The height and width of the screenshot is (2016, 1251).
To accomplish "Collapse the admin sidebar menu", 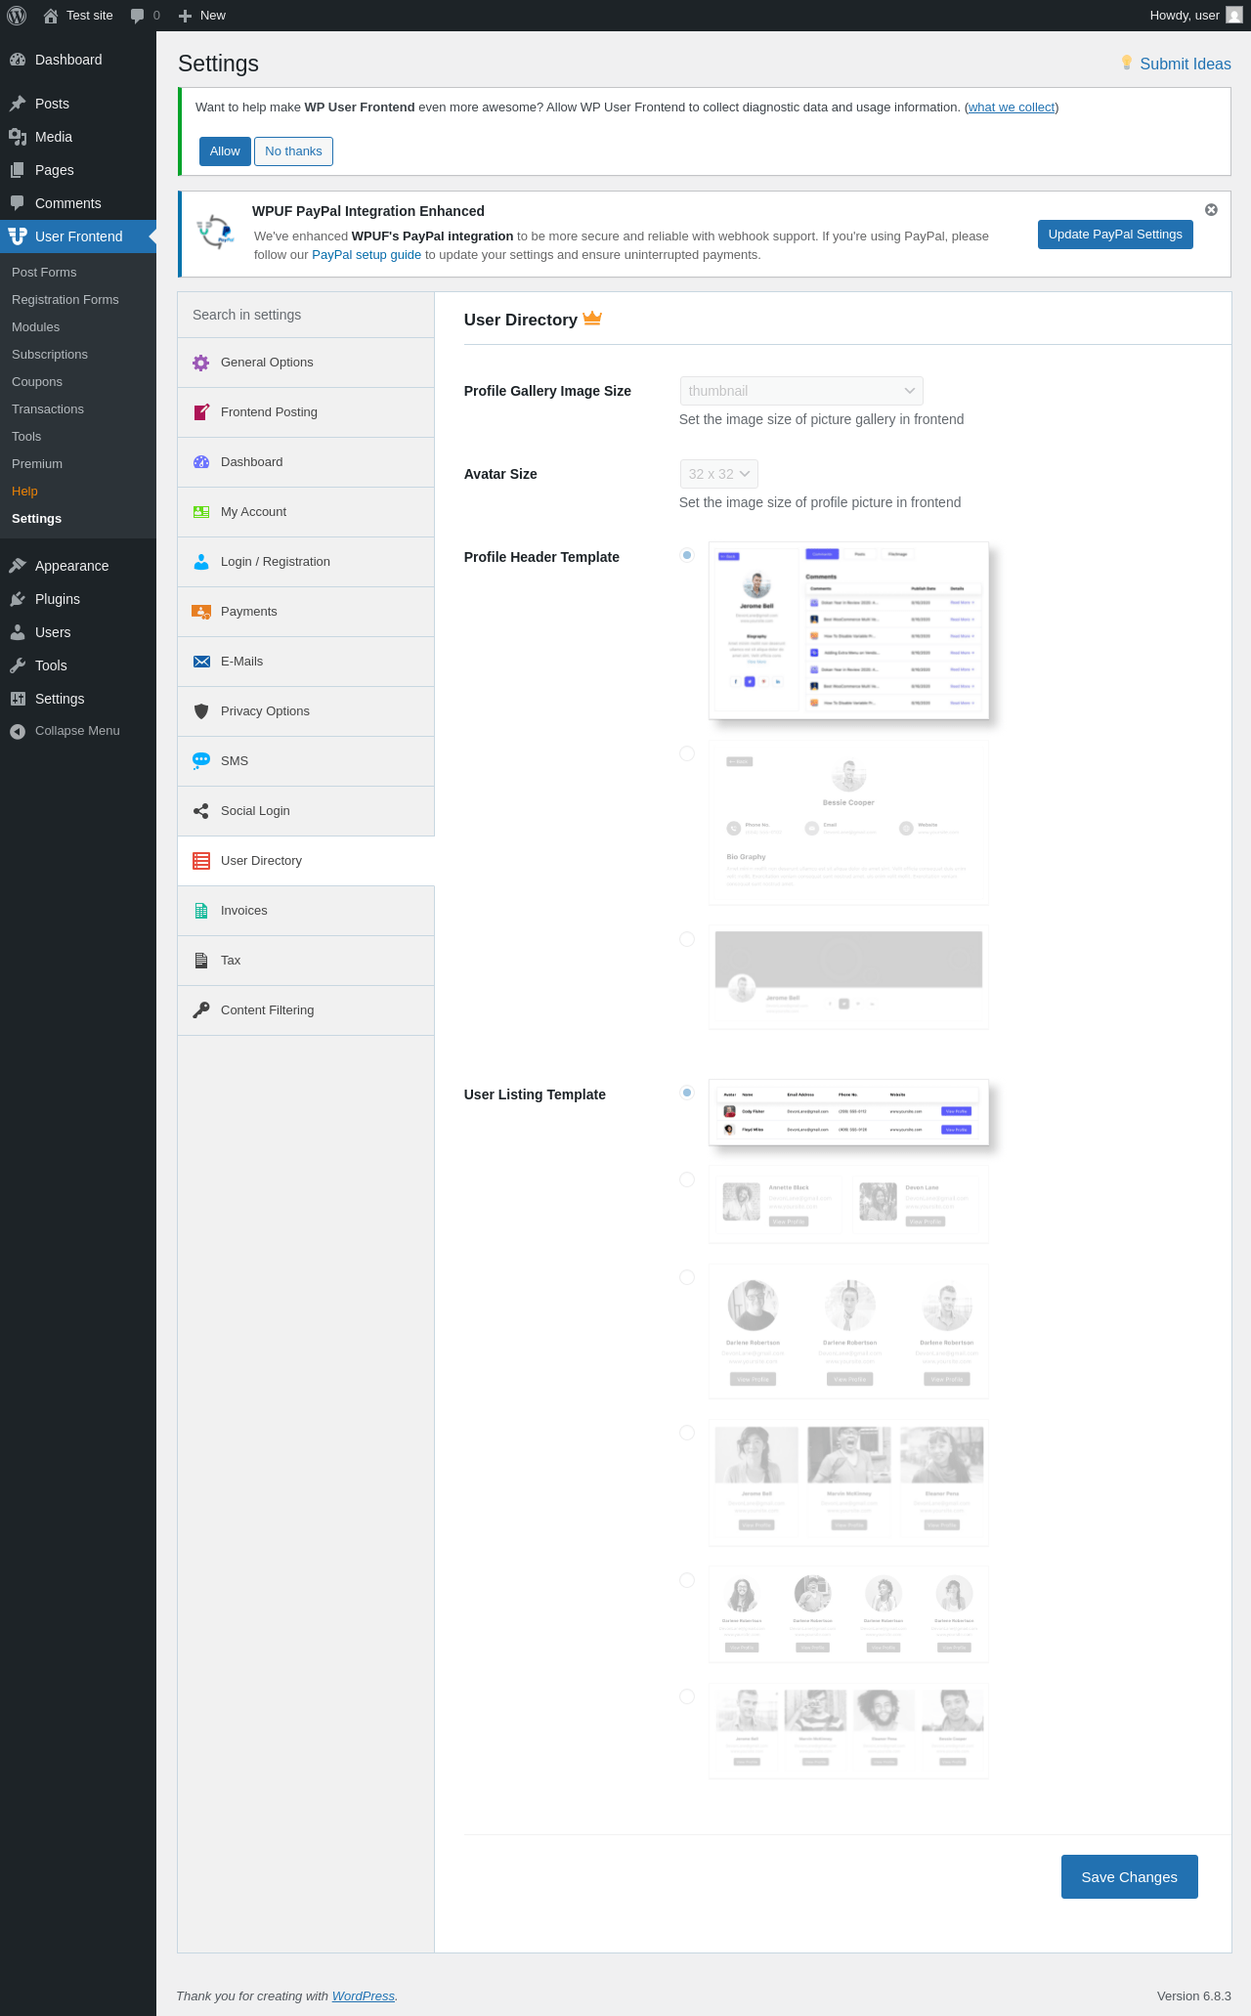I will coord(77,731).
